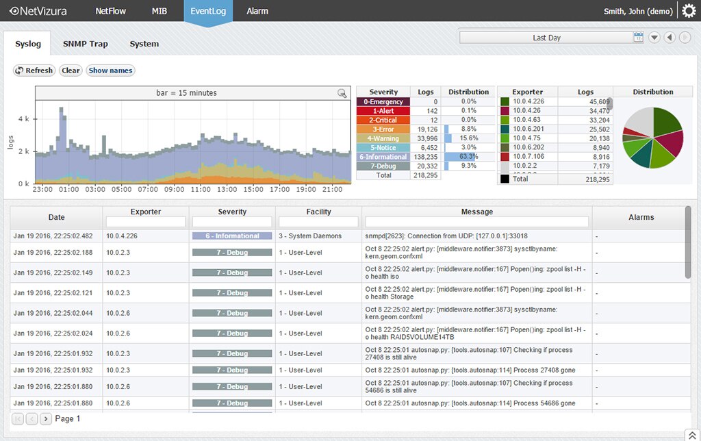Screen dimensions: 701x441
Task: Select exporter 10.0.6.202 in list
Action: [x=528, y=147]
